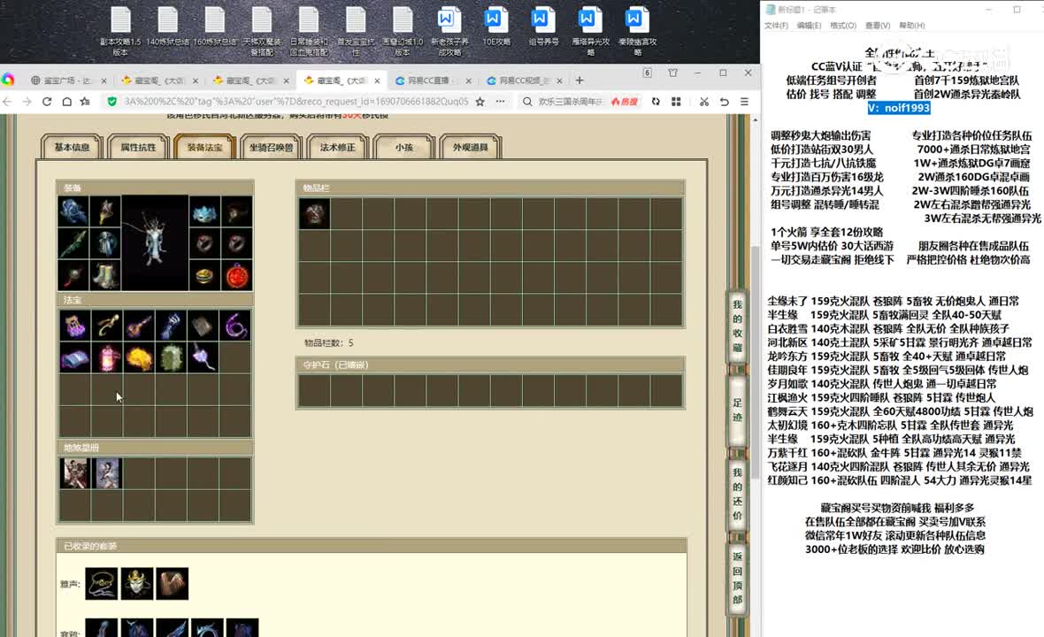Click the first 地煞星册 card thumbnail
The image size is (1044, 637).
74,473
